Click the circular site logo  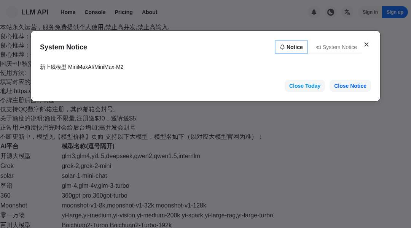point(12,12)
